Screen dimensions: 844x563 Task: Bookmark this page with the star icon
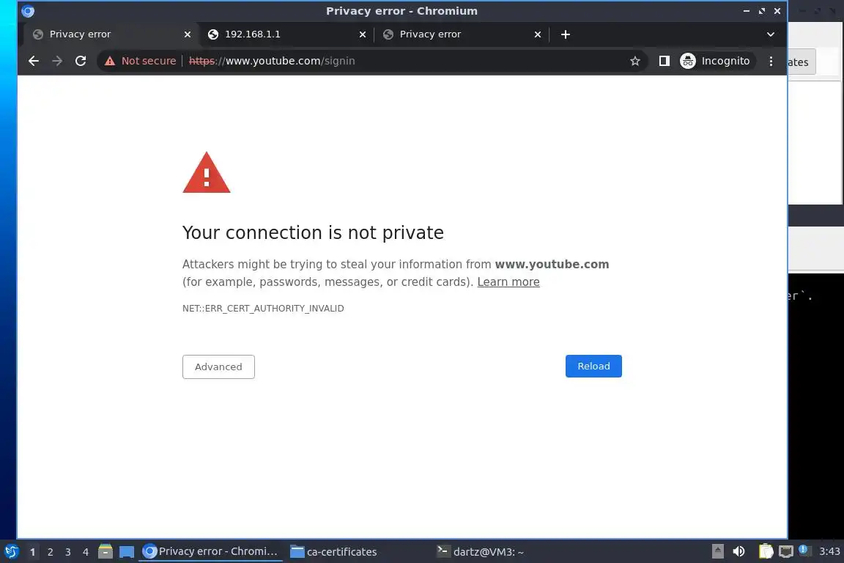(635, 61)
